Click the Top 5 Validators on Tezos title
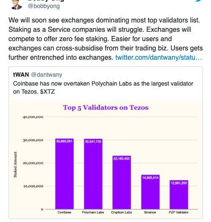211x222 pixels. 106,108
